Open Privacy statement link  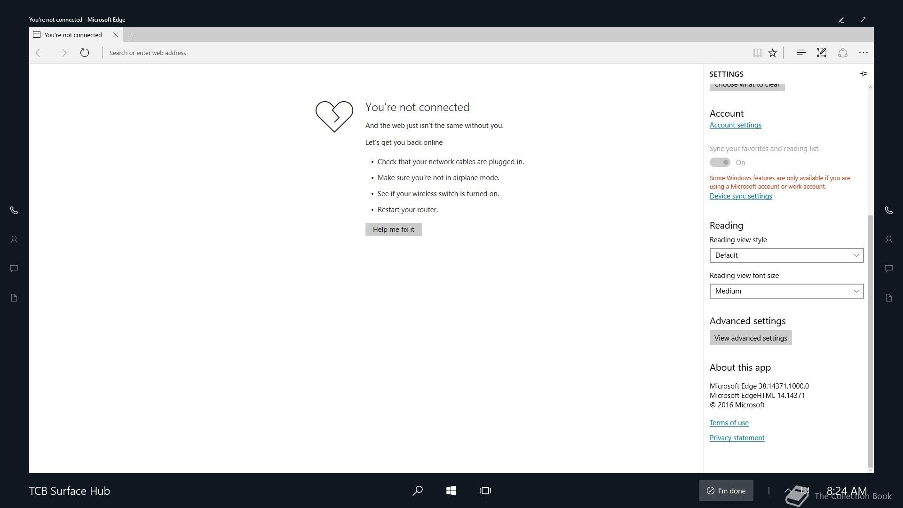(737, 438)
